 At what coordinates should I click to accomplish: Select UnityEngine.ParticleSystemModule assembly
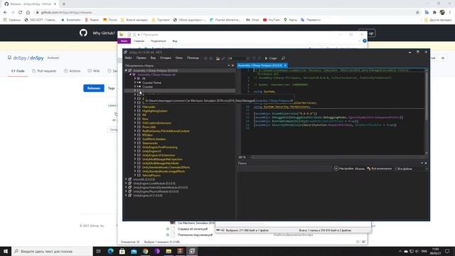coord(160,188)
